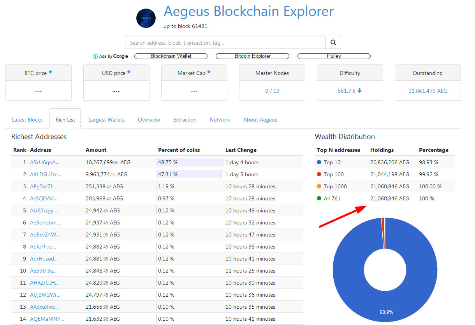Open address AcSQEVVi...
Viewport: 475px width, 325px height.
pos(44,198)
